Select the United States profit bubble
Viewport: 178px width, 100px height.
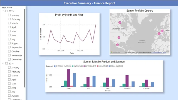pyautogui.click(x=119, y=37)
